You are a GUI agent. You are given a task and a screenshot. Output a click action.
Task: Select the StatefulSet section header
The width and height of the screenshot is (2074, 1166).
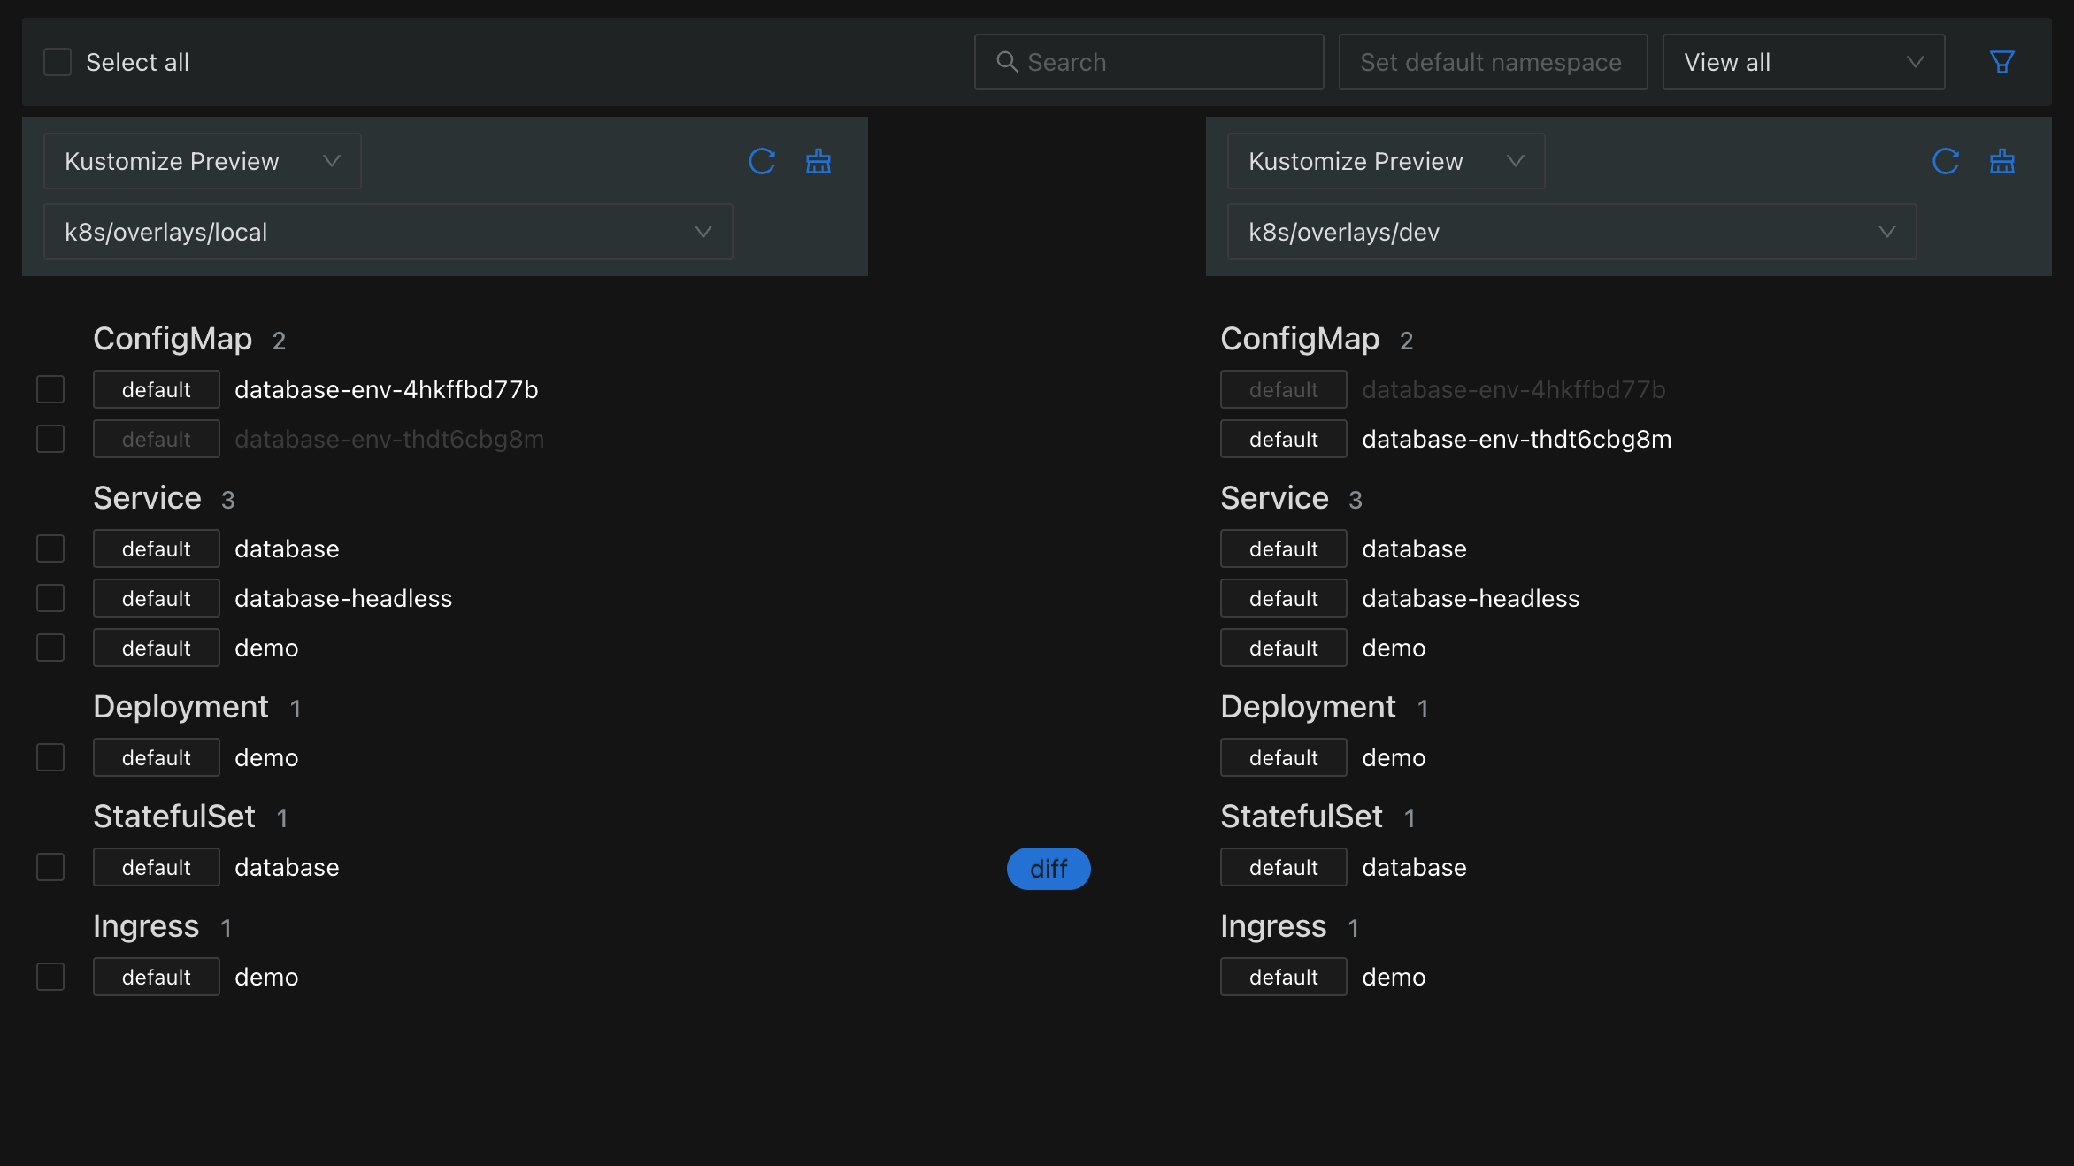tap(174, 816)
